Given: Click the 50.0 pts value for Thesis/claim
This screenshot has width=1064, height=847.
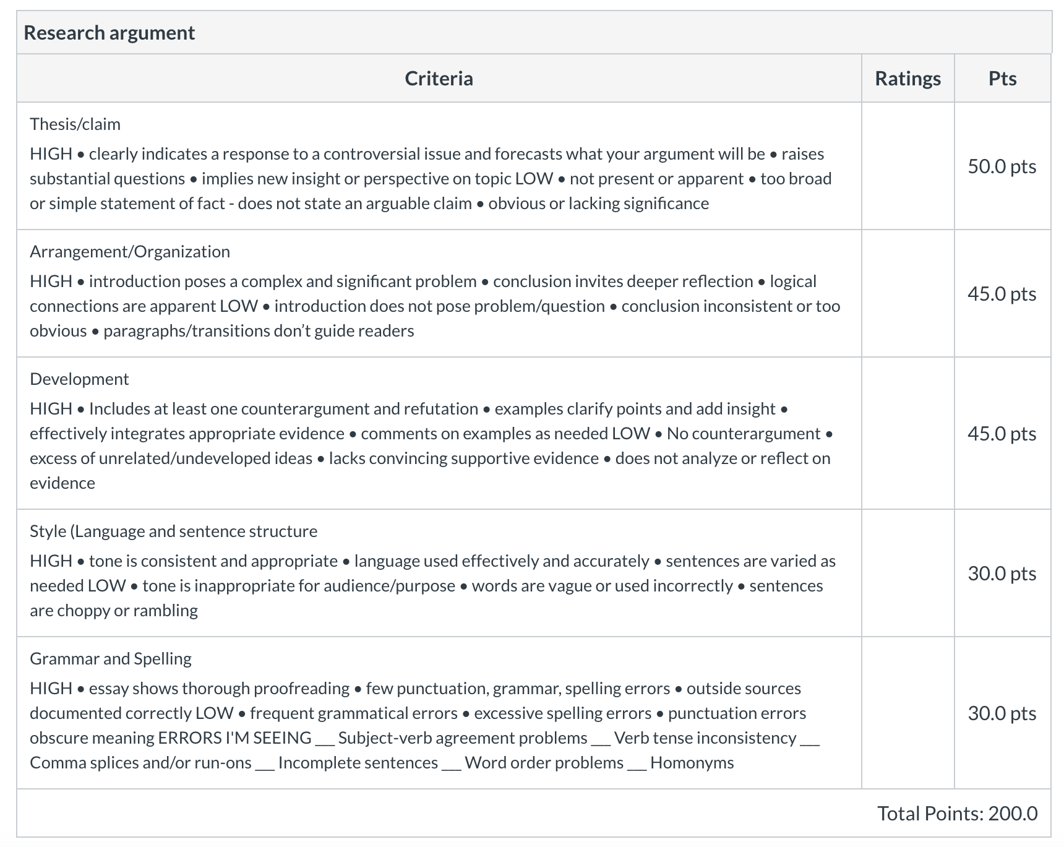Looking at the screenshot, I should point(1002,166).
